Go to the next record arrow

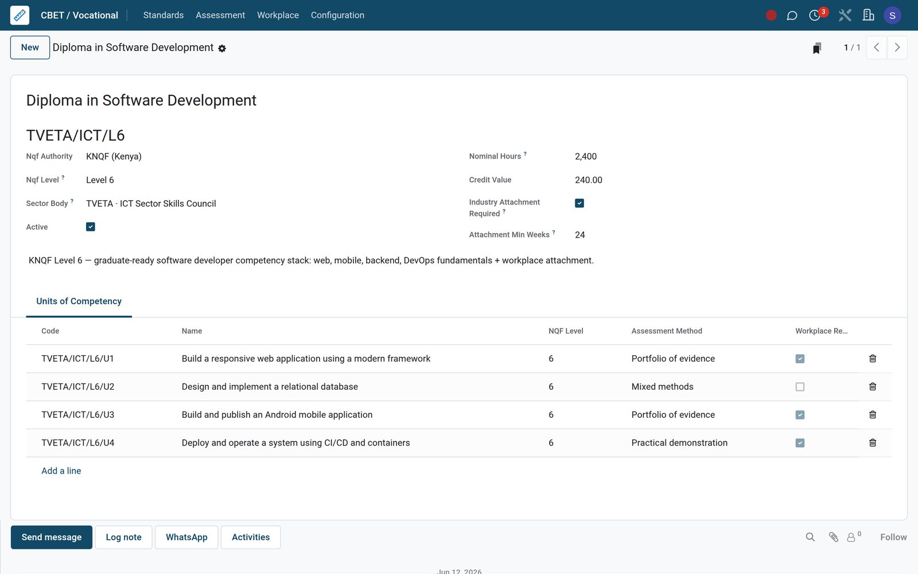[897, 48]
